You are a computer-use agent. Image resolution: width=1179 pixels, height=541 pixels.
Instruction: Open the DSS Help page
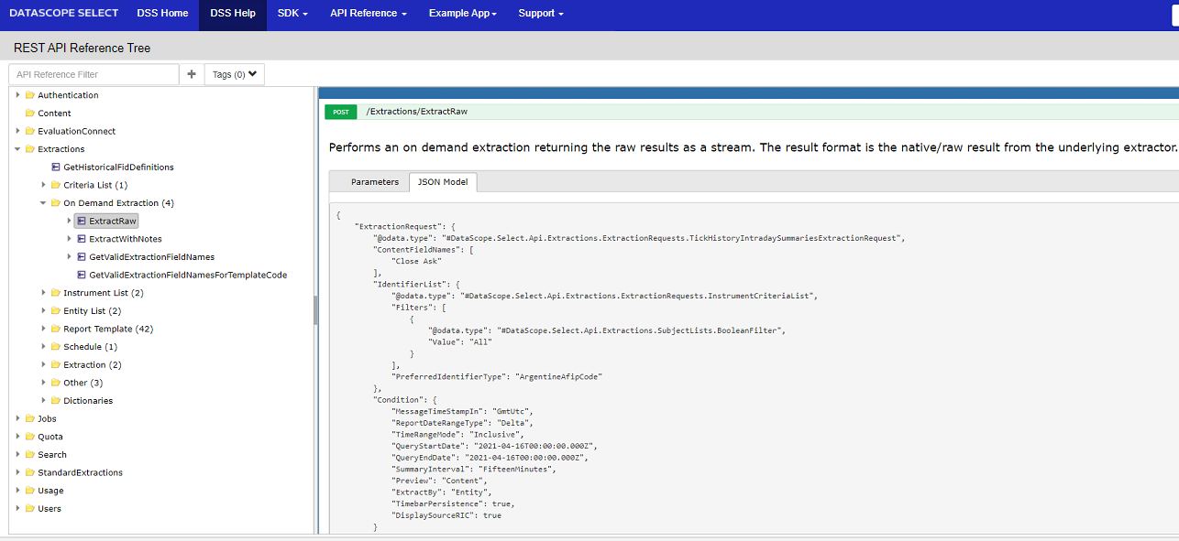click(233, 14)
